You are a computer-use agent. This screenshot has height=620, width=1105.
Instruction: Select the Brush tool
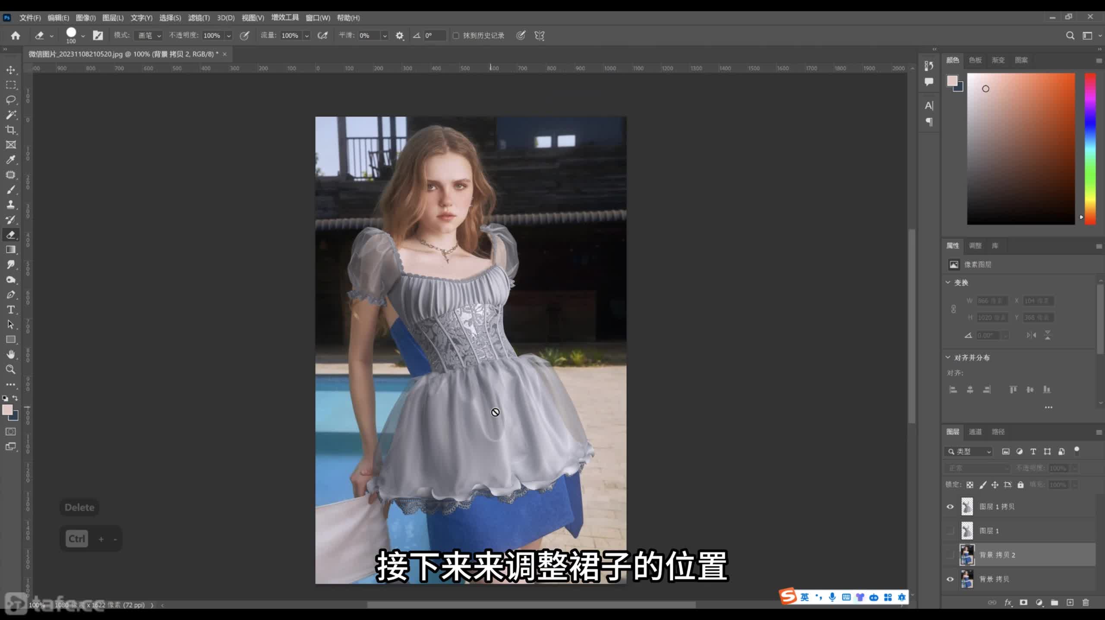pos(11,190)
